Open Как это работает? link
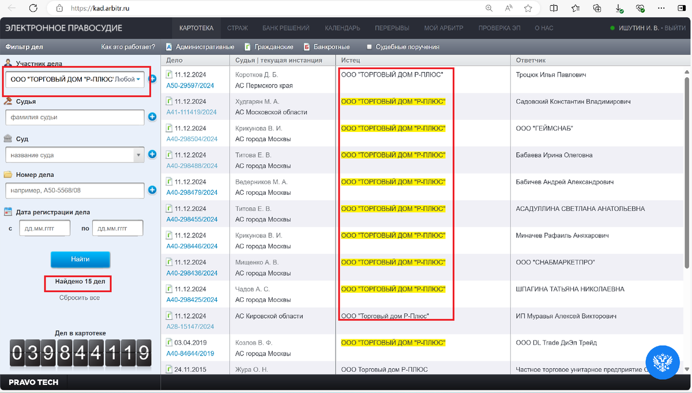The height and width of the screenshot is (393, 692). 128,47
